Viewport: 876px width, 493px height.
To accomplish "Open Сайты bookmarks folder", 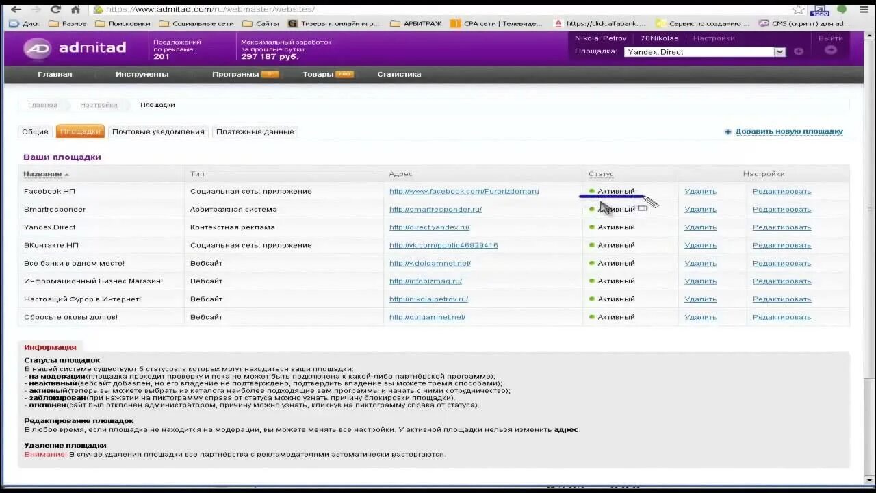I will (x=261, y=23).
